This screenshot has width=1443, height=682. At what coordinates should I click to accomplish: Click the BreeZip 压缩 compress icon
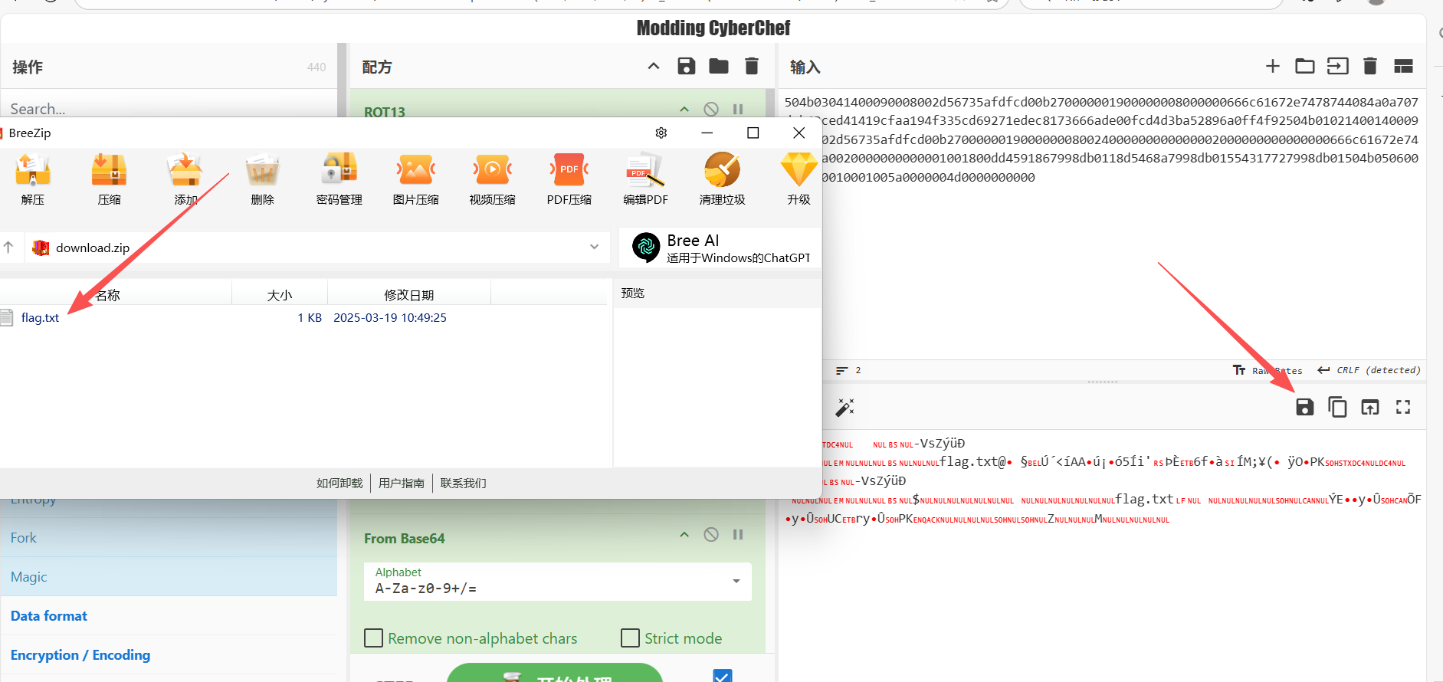pyautogui.click(x=109, y=169)
